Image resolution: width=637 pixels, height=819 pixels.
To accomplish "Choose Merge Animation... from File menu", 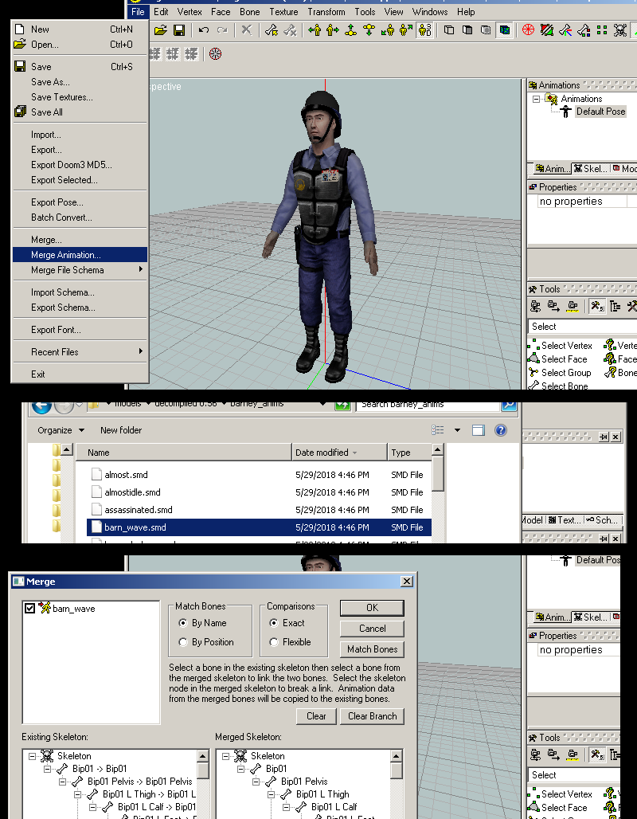I will coord(80,255).
